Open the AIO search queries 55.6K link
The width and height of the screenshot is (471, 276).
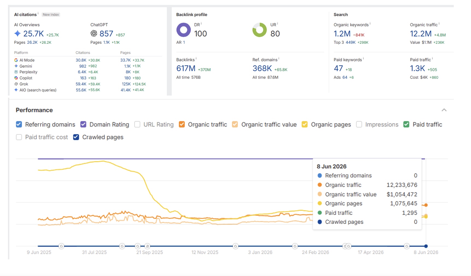(x=81, y=90)
